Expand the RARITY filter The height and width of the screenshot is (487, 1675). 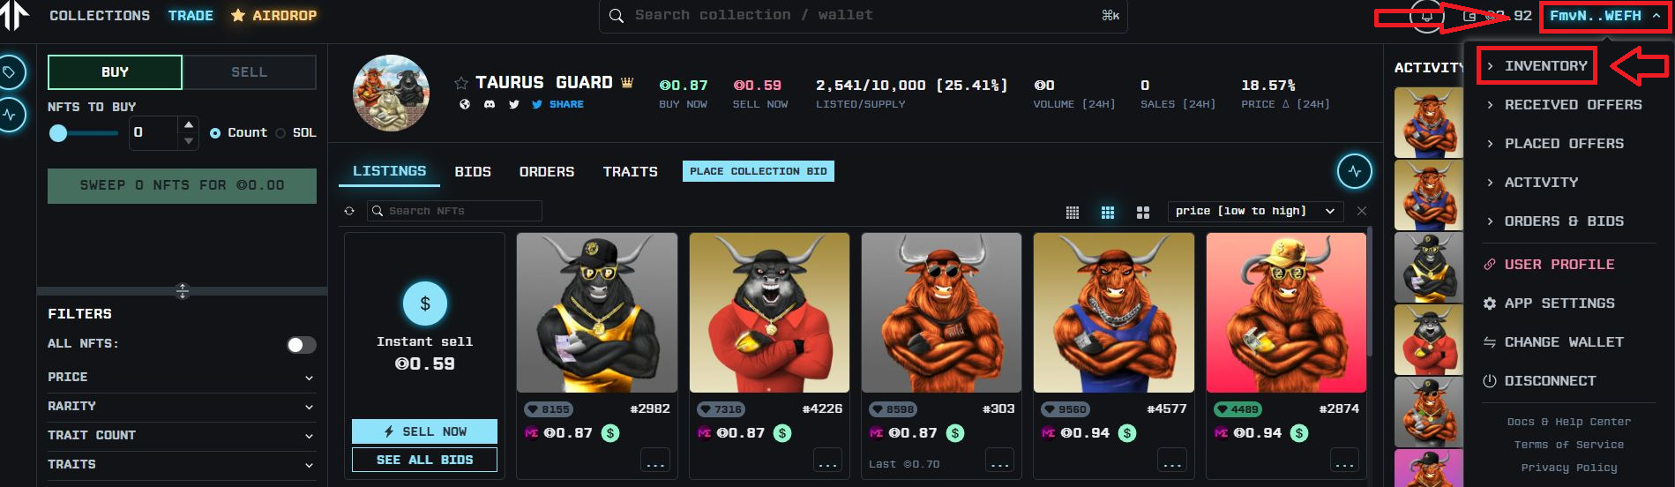click(181, 406)
